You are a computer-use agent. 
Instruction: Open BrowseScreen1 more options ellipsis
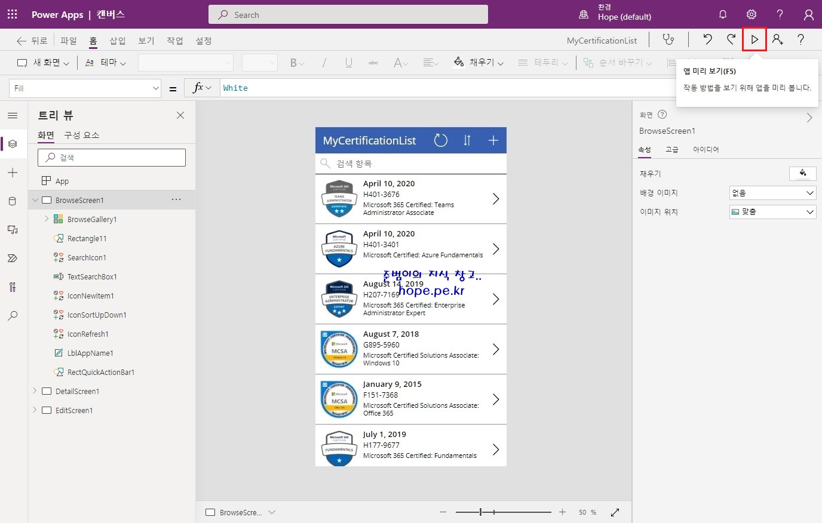(176, 199)
